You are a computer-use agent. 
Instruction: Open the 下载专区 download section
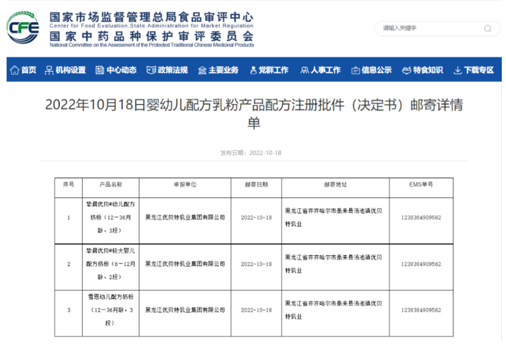tap(474, 70)
